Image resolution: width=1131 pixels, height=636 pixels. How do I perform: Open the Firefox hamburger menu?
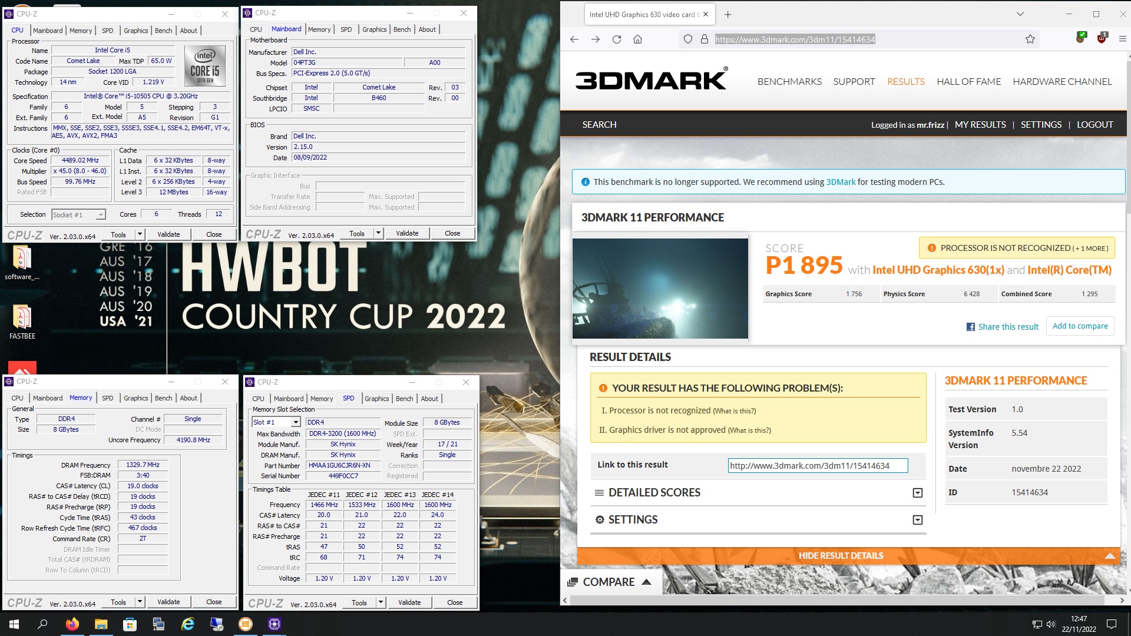tap(1122, 39)
